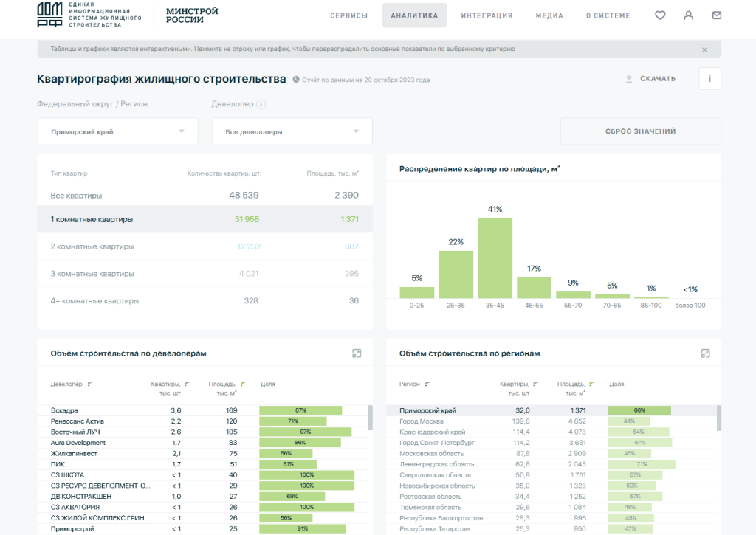Viewport: 756px width, 535px height.
Task: Expand the regions construction table fullscreen
Action: [705, 353]
